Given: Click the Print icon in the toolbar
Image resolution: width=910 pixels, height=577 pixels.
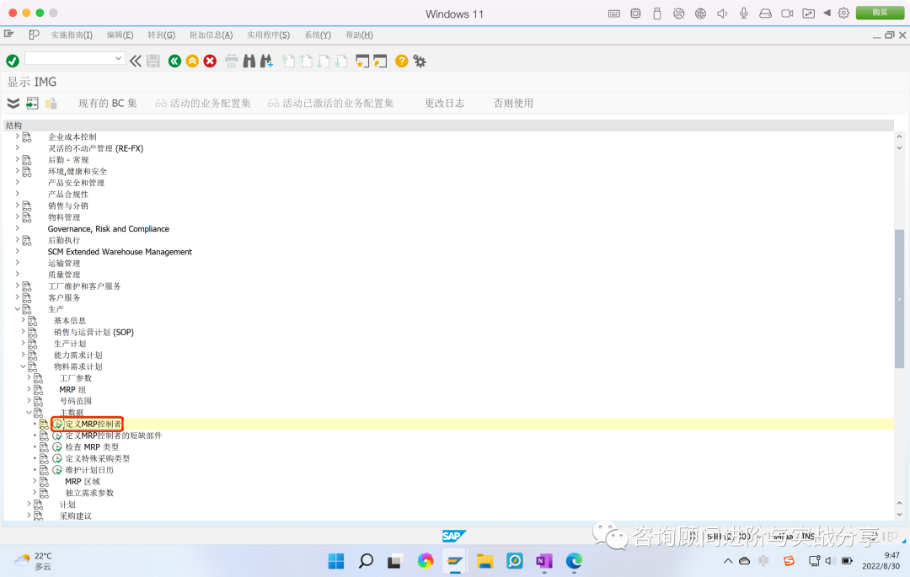Looking at the screenshot, I should 233,61.
